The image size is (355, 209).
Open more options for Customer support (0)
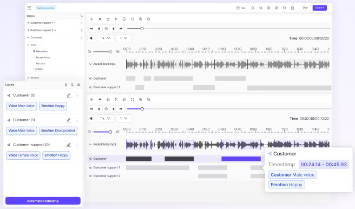click(77, 145)
